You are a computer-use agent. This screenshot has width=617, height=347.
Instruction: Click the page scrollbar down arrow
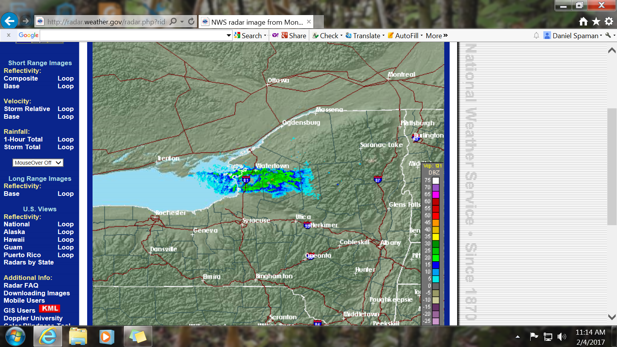[x=612, y=317]
